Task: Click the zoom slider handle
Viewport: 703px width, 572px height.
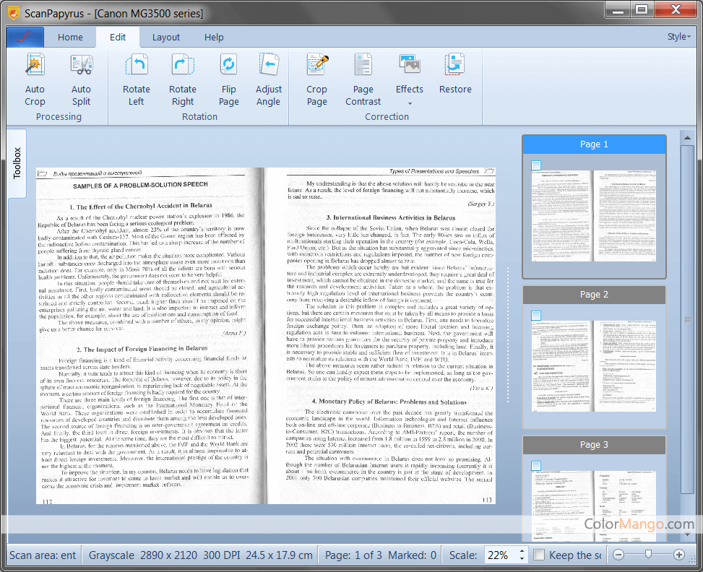Action: 648,555
